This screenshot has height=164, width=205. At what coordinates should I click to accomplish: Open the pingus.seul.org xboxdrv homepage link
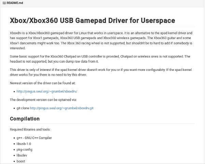coord(47,91)
